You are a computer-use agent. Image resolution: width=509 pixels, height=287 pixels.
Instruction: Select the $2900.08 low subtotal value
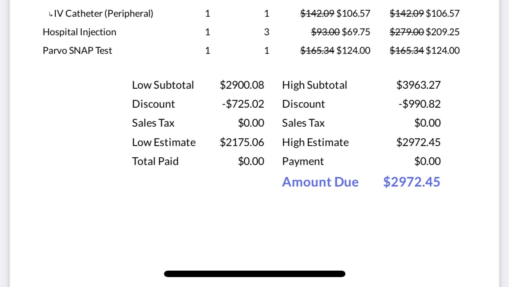click(242, 85)
